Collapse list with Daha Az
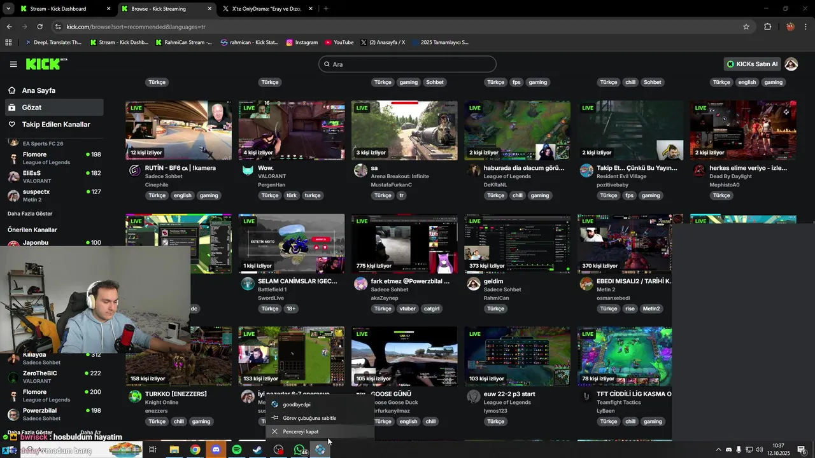The image size is (815, 458). point(90,433)
